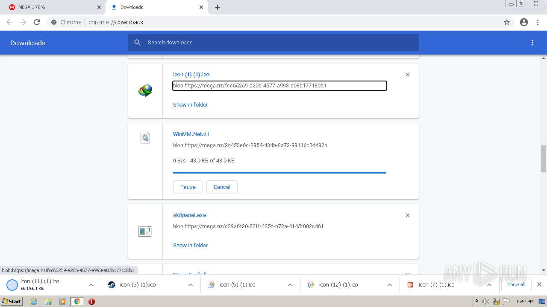
Task: Open the Downloads page more actions menu
Action: pos(532,43)
